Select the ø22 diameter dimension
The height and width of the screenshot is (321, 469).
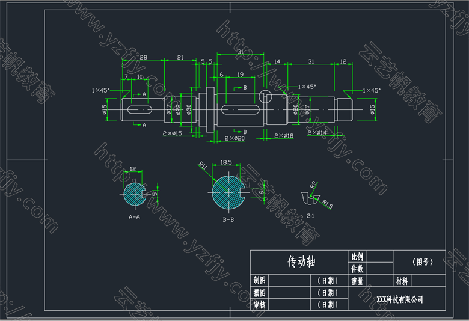(x=178, y=110)
